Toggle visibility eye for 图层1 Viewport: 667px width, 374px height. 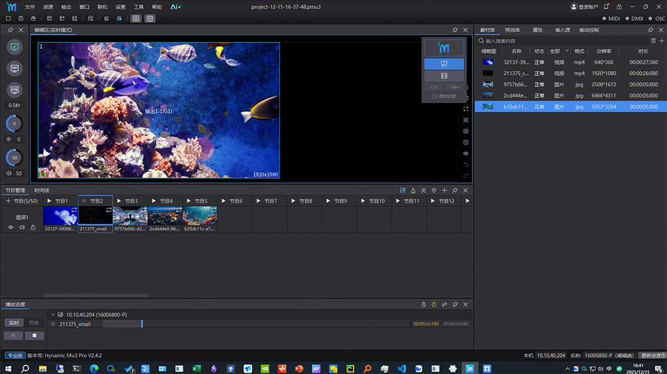[11, 227]
